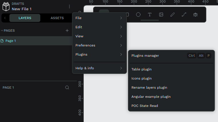Pick the Draw (pencil) tool
The image size is (218, 122).
coord(173,15)
